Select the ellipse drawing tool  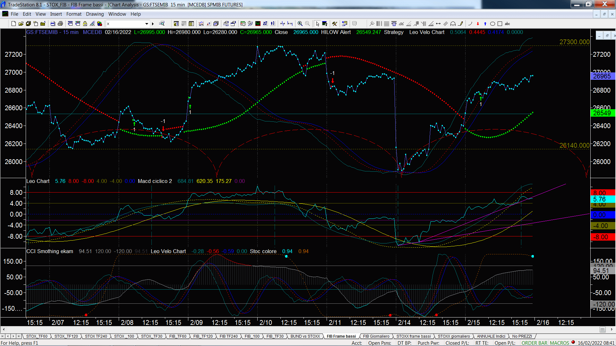coord(492,24)
